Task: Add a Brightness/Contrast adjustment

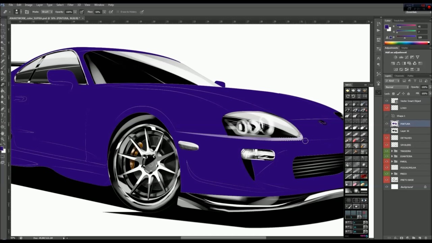Action: pos(396,57)
